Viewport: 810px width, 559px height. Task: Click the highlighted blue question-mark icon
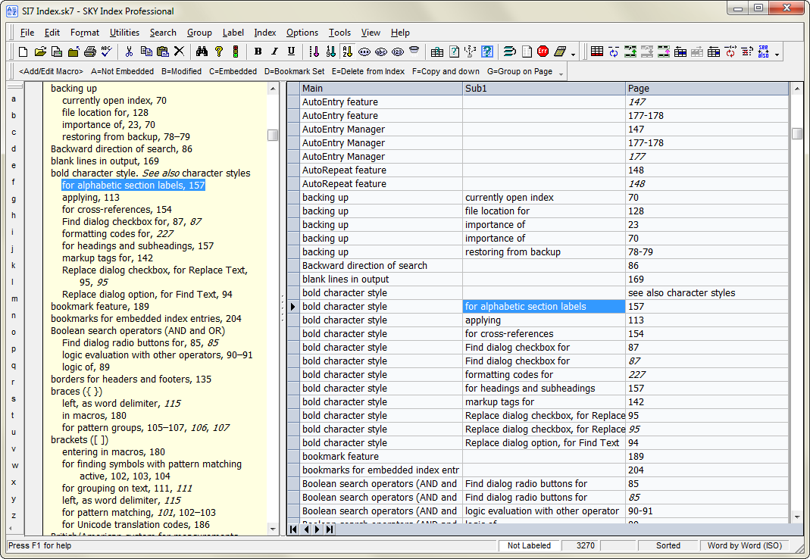point(487,52)
